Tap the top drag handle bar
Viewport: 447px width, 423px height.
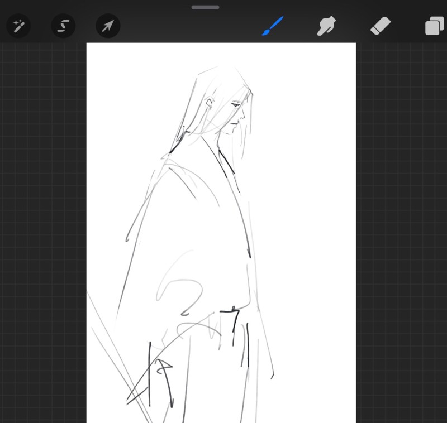click(x=205, y=7)
